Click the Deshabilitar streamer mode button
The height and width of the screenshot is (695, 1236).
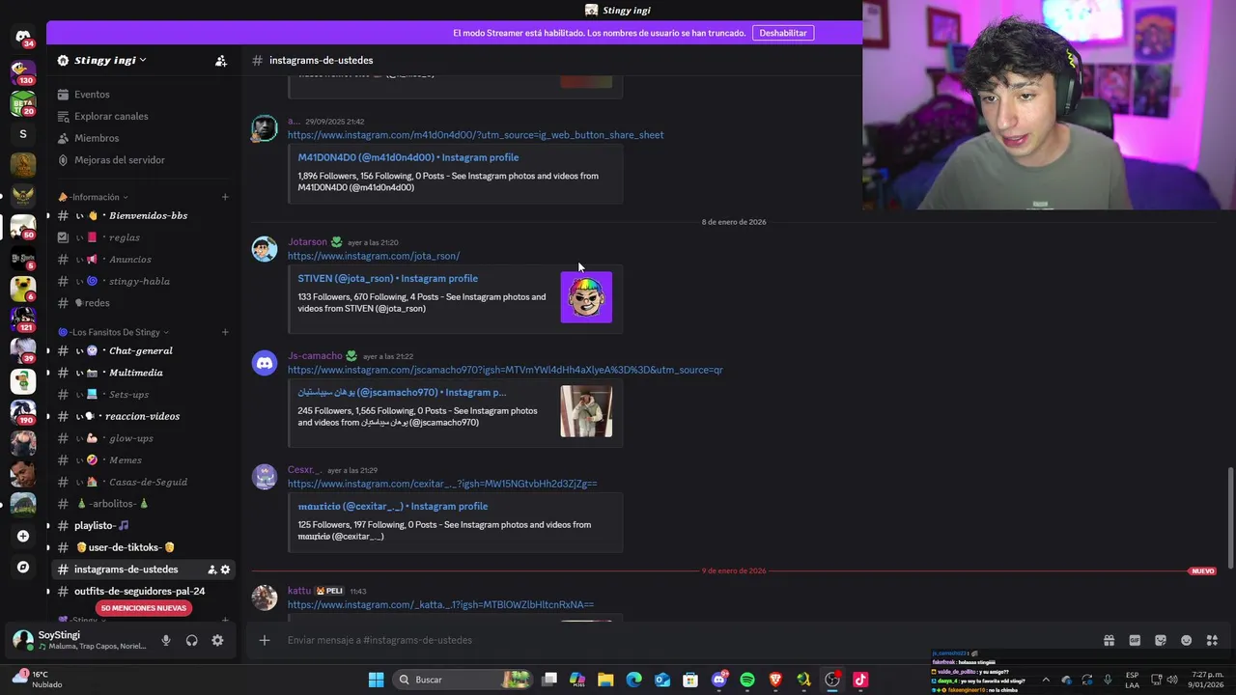coord(783,33)
